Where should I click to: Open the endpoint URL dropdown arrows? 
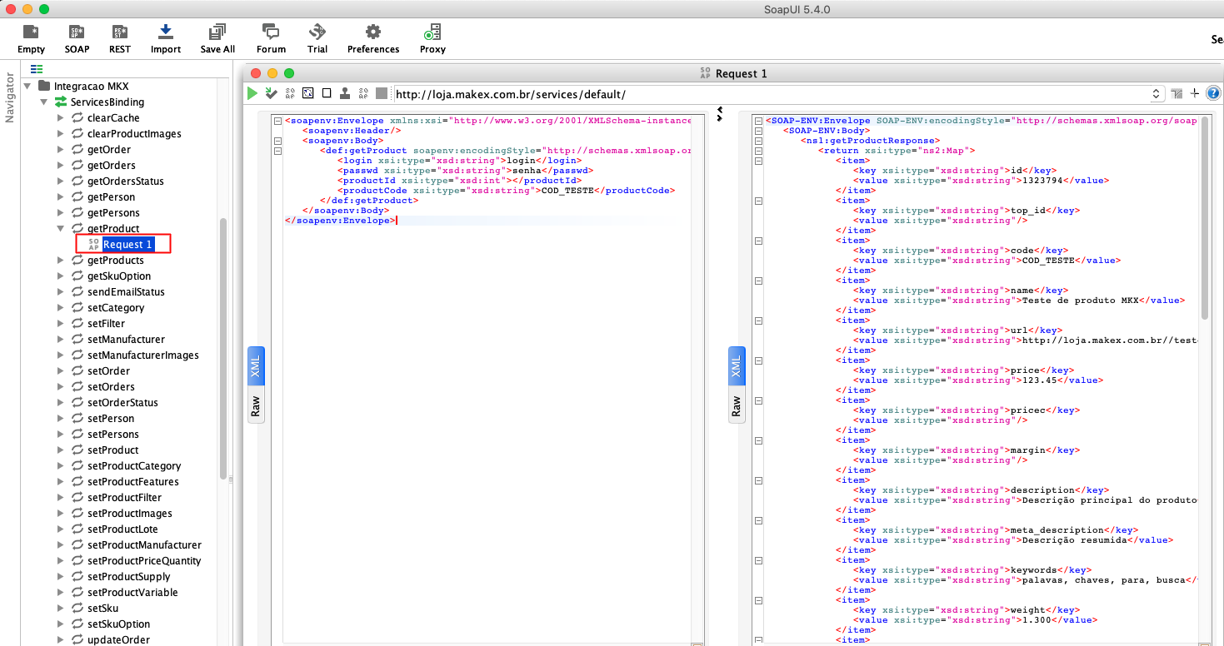click(x=1157, y=94)
